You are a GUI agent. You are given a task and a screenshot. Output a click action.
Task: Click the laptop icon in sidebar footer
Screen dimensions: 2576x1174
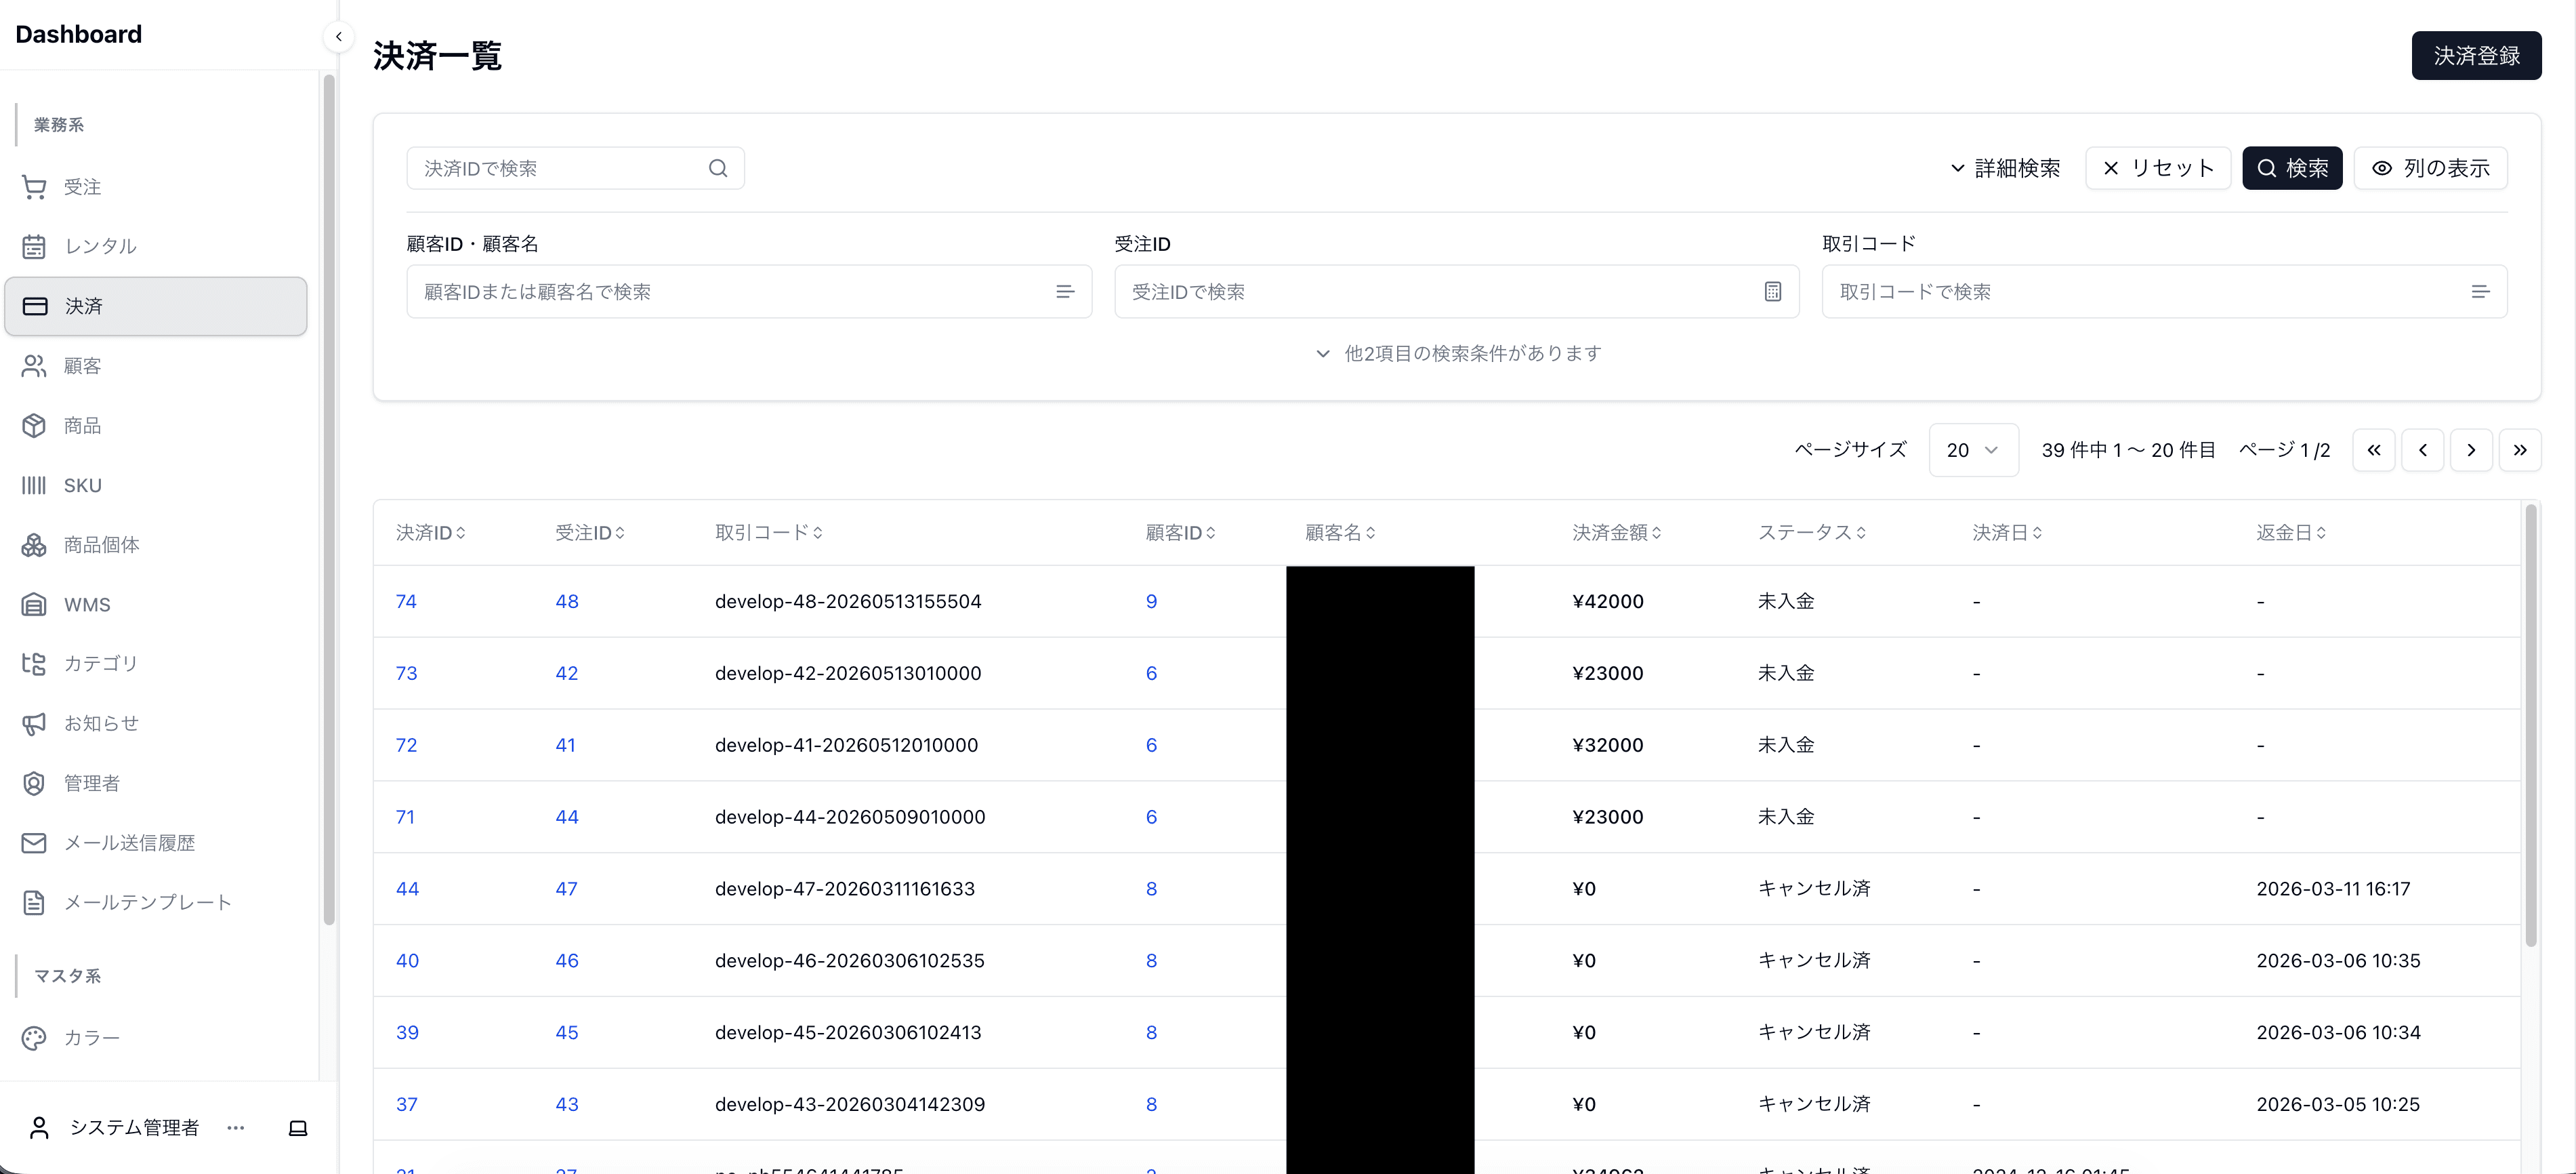tap(298, 1128)
